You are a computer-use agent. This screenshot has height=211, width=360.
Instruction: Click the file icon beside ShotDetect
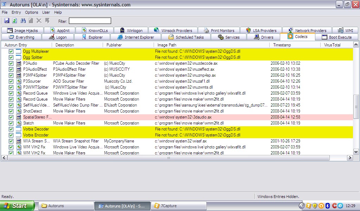pos(19,111)
